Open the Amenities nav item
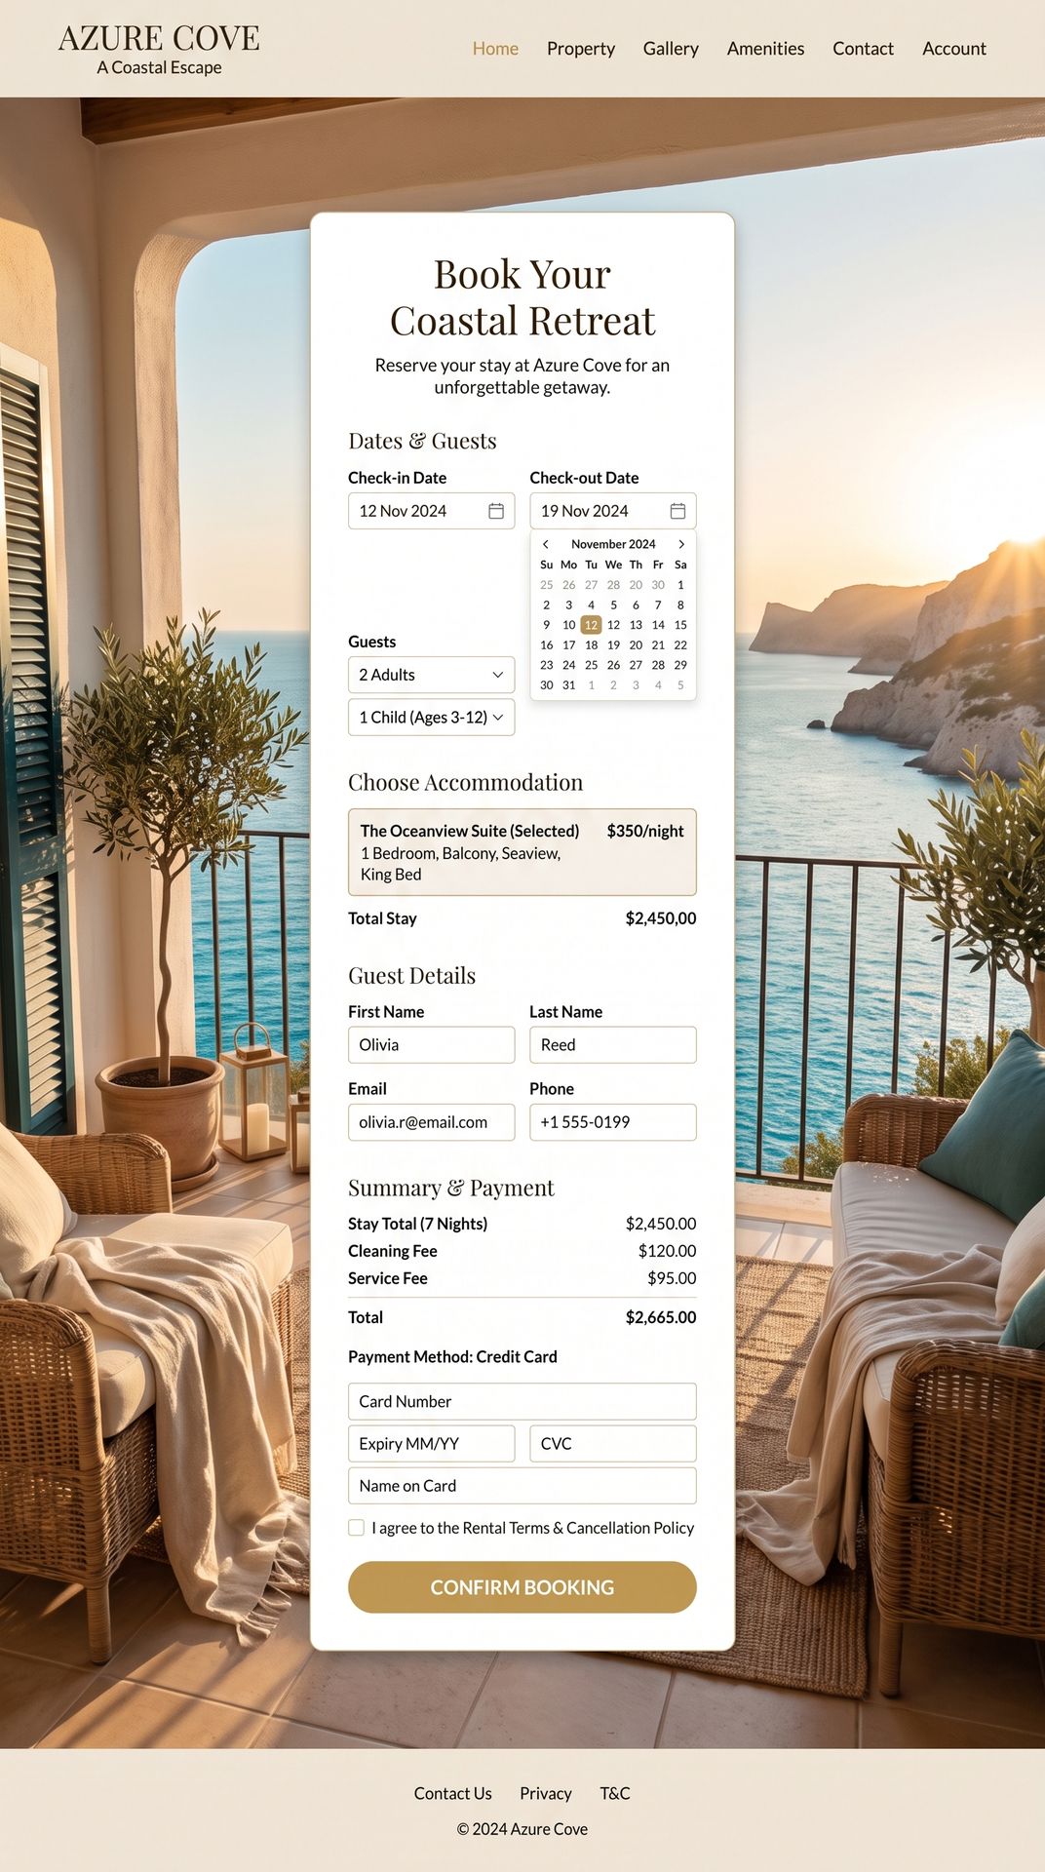The image size is (1045, 1872). (x=765, y=49)
